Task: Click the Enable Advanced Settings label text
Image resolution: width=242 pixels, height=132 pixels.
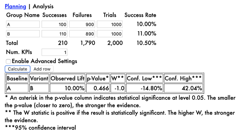Action: pos(44,61)
